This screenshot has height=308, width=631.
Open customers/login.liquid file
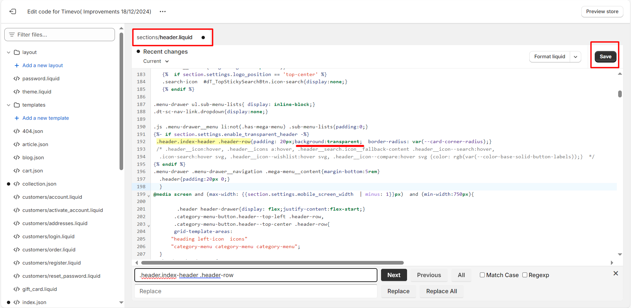48,237
